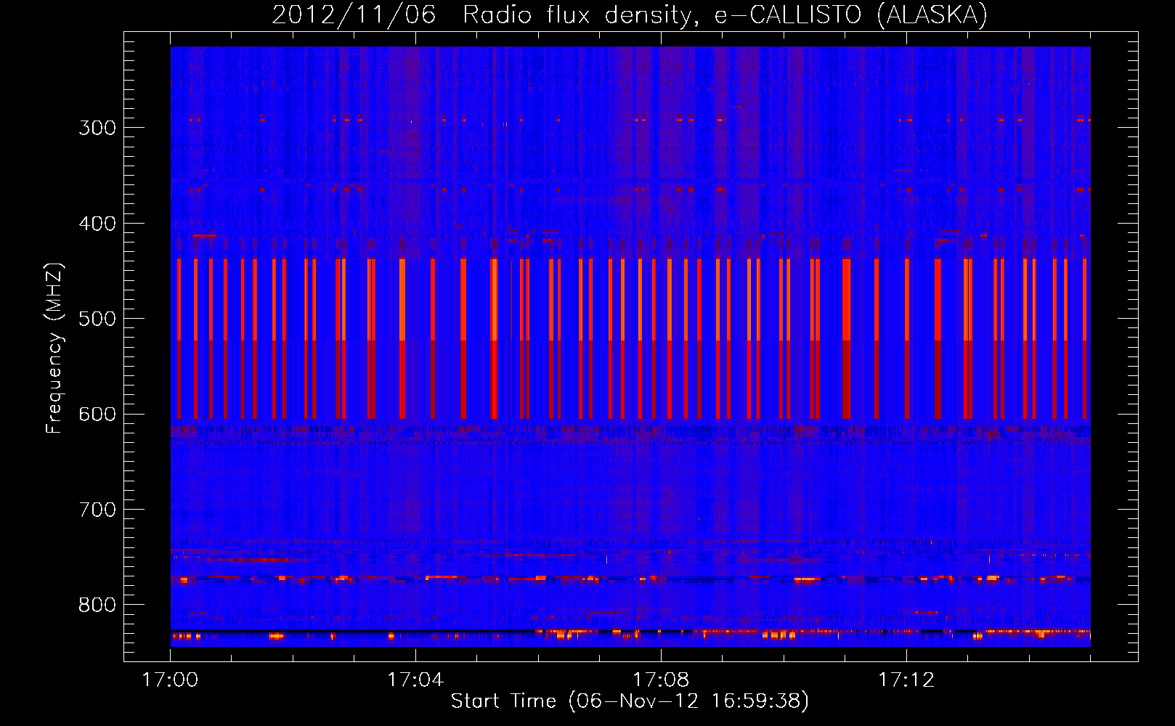Click the 17:12 time tick label
The width and height of the screenshot is (1175, 726).
pyautogui.click(x=906, y=680)
